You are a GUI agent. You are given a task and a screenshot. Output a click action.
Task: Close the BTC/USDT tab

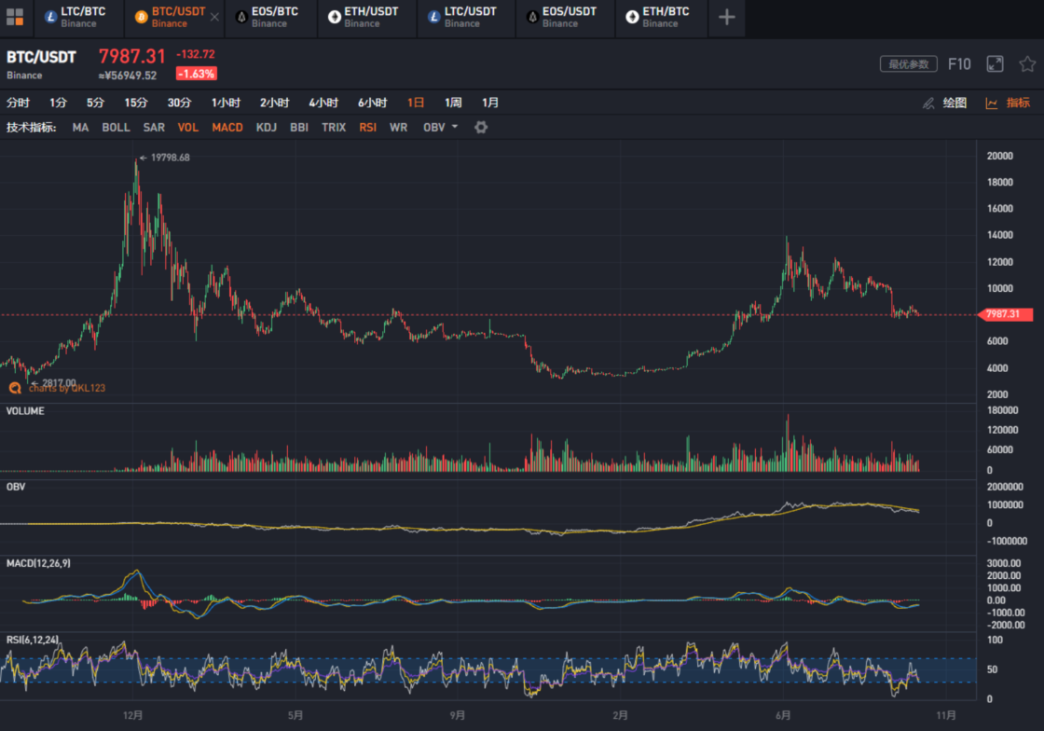tap(214, 18)
